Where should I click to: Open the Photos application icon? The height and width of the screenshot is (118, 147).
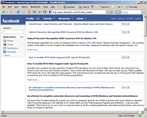pos(5,41)
